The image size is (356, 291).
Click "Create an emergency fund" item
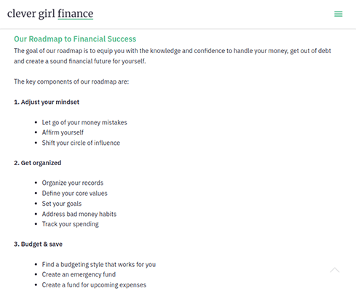[x=79, y=274]
